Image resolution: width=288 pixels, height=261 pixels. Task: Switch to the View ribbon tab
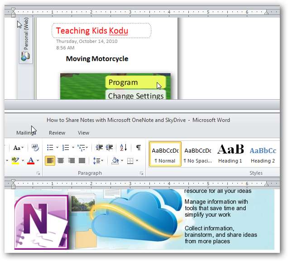click(84, 133)
